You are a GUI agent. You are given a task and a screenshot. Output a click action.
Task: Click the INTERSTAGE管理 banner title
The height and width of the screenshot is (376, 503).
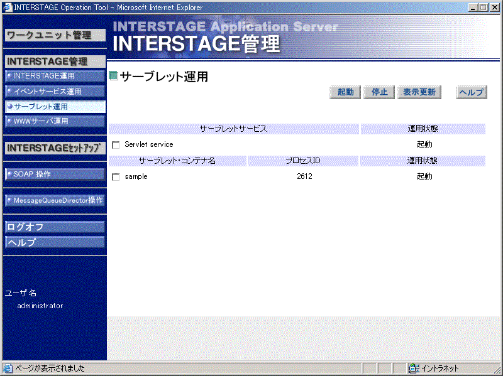(196, 44)
